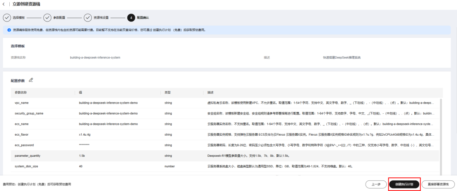
Task: Click the checkmark icon for 参数配置 step
Action: tap(47, 18)
